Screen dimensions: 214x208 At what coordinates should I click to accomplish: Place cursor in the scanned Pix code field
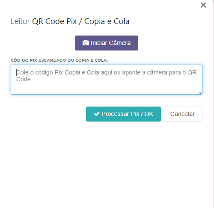(107, 80)
